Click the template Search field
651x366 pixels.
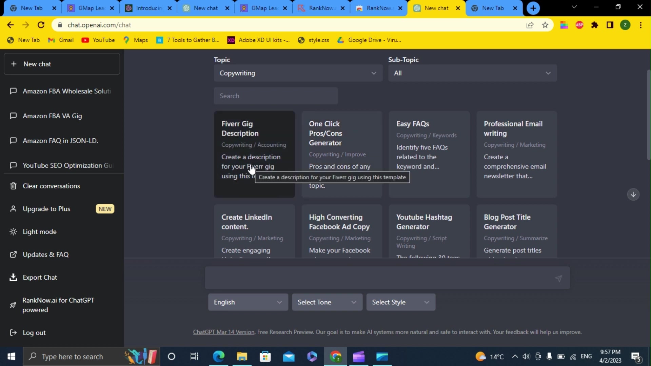(x=276, y=96)
